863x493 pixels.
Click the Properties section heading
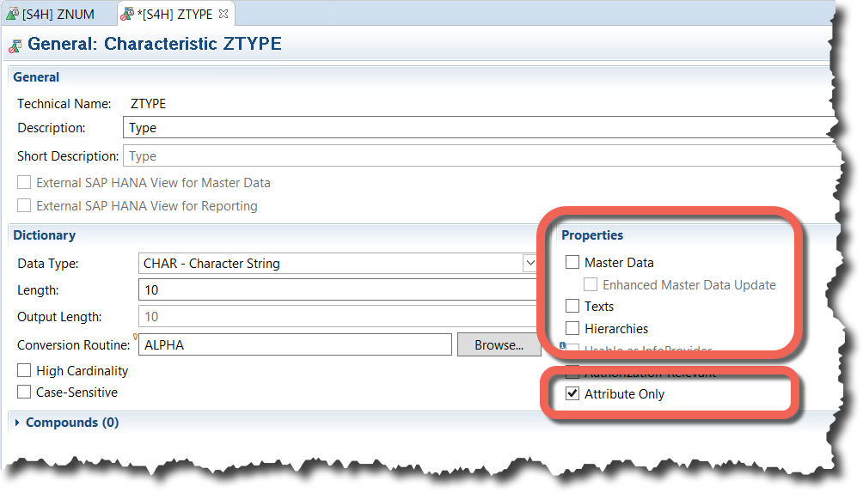click(x=592, y=235)
